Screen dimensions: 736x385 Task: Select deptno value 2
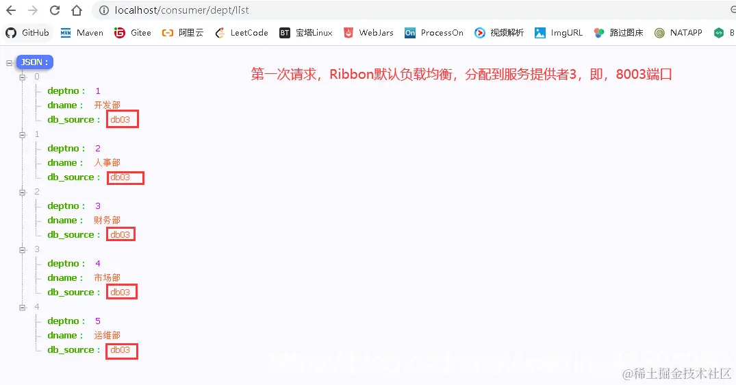coord(98,149)
